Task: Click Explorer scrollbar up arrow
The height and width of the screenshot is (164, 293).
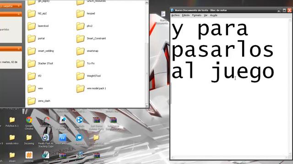Action: pos(146,2)
